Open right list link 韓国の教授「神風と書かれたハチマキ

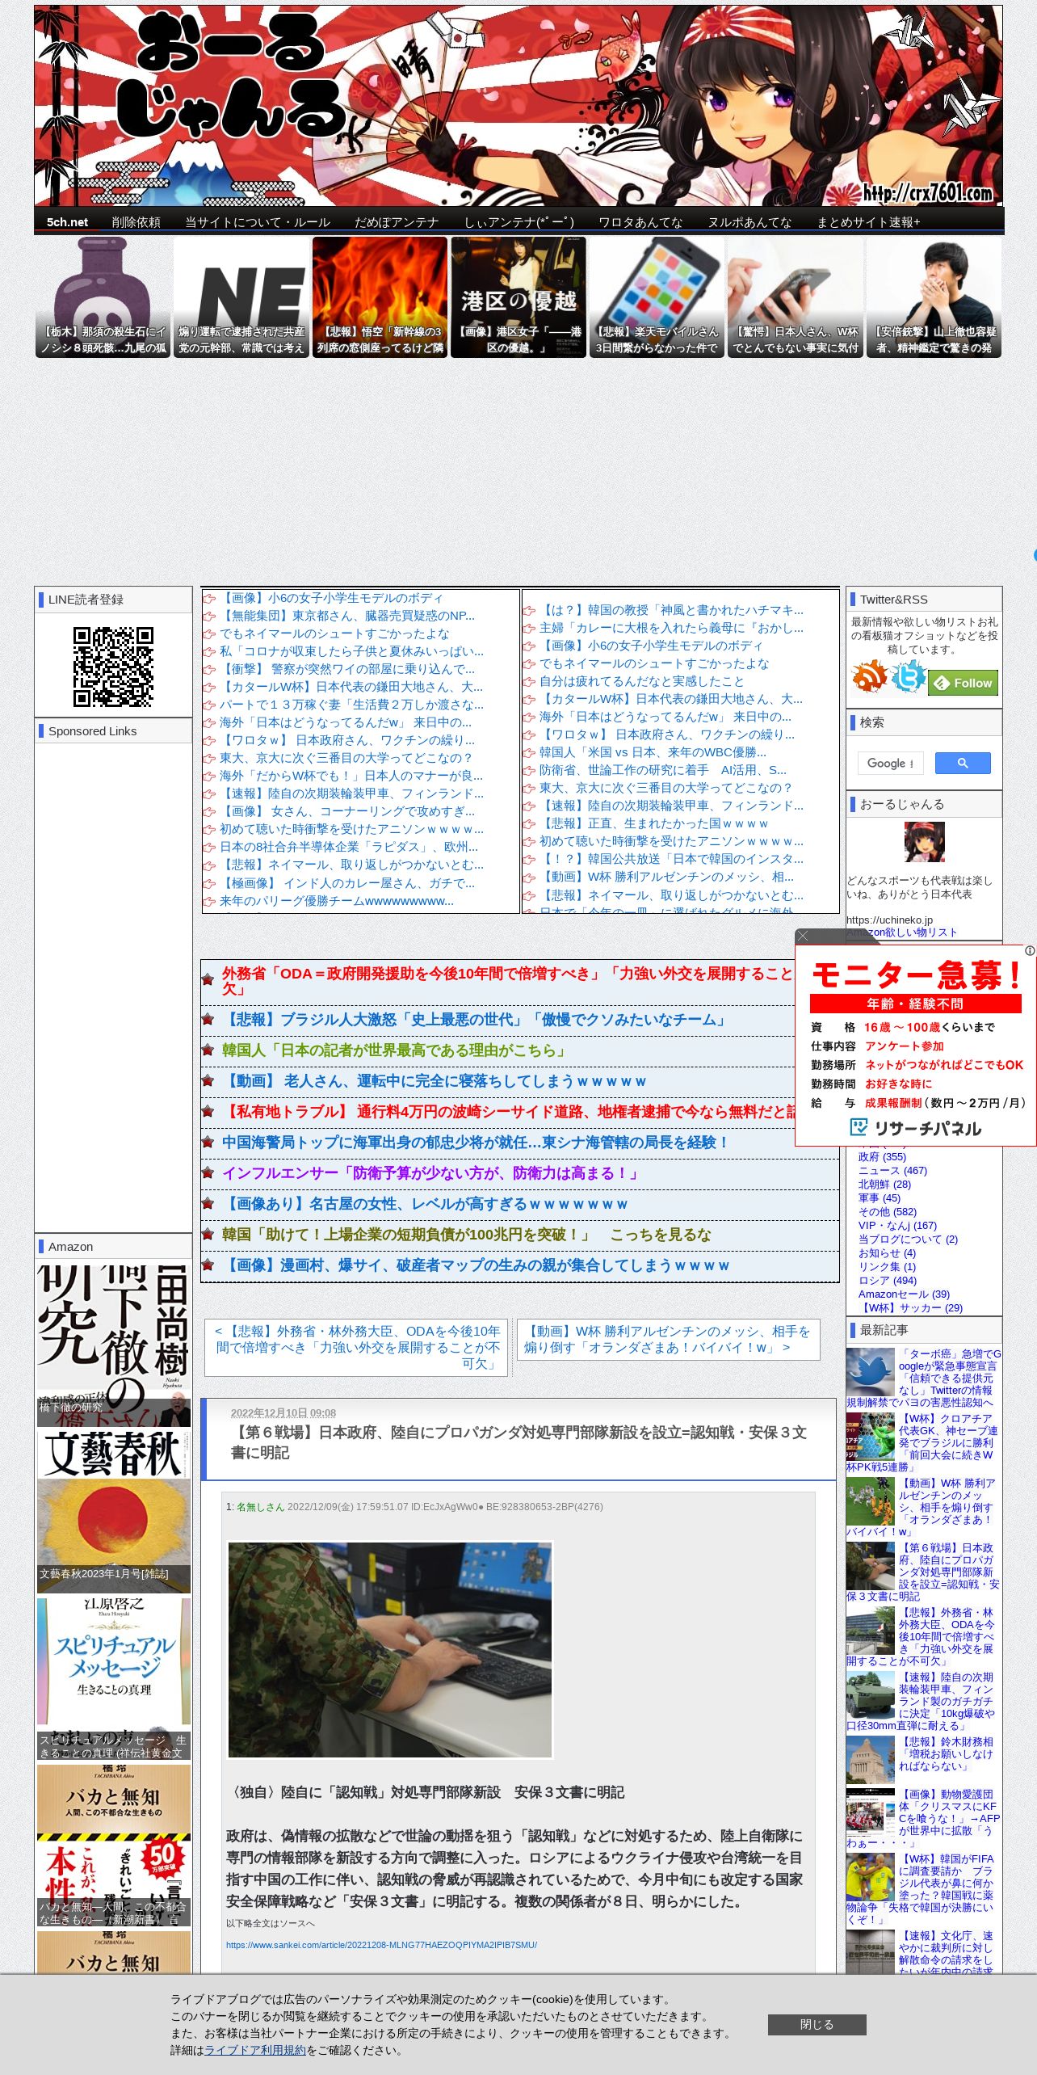point(671,610)
